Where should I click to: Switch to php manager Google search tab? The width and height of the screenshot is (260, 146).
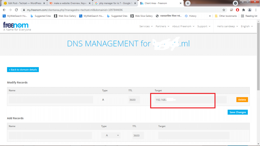tap(115, 3)
